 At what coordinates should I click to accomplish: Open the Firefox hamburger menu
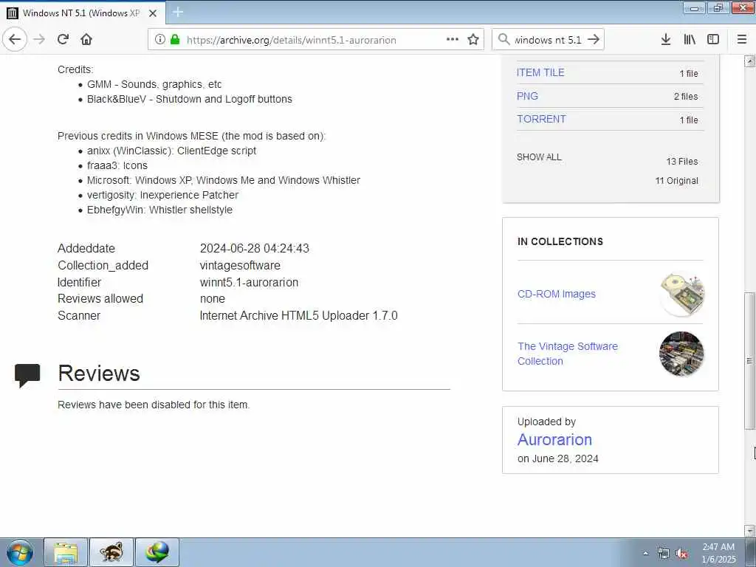742,39
